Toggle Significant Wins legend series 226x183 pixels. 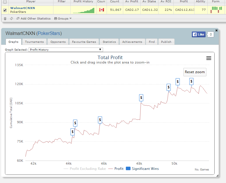(142, 169)
